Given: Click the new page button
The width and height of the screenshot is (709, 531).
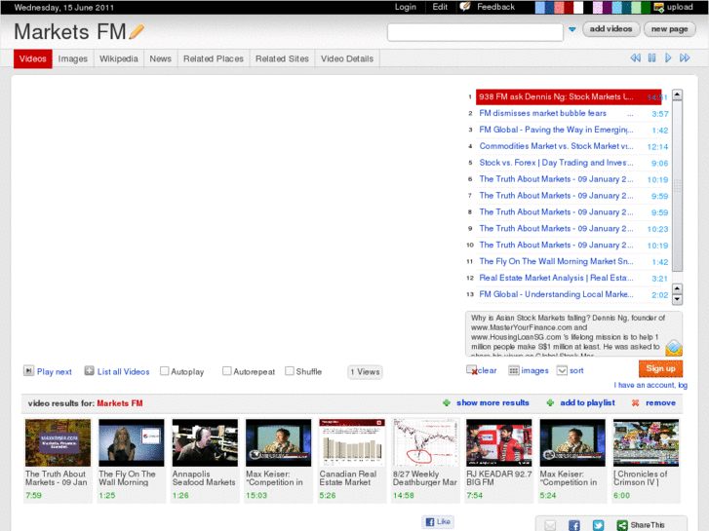Looking at the screenshot, I should pyautogui.click(x=669, y=29).
